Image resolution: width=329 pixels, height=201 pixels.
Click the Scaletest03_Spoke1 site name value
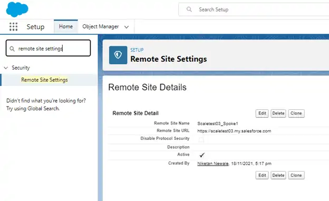coord(218,123)
